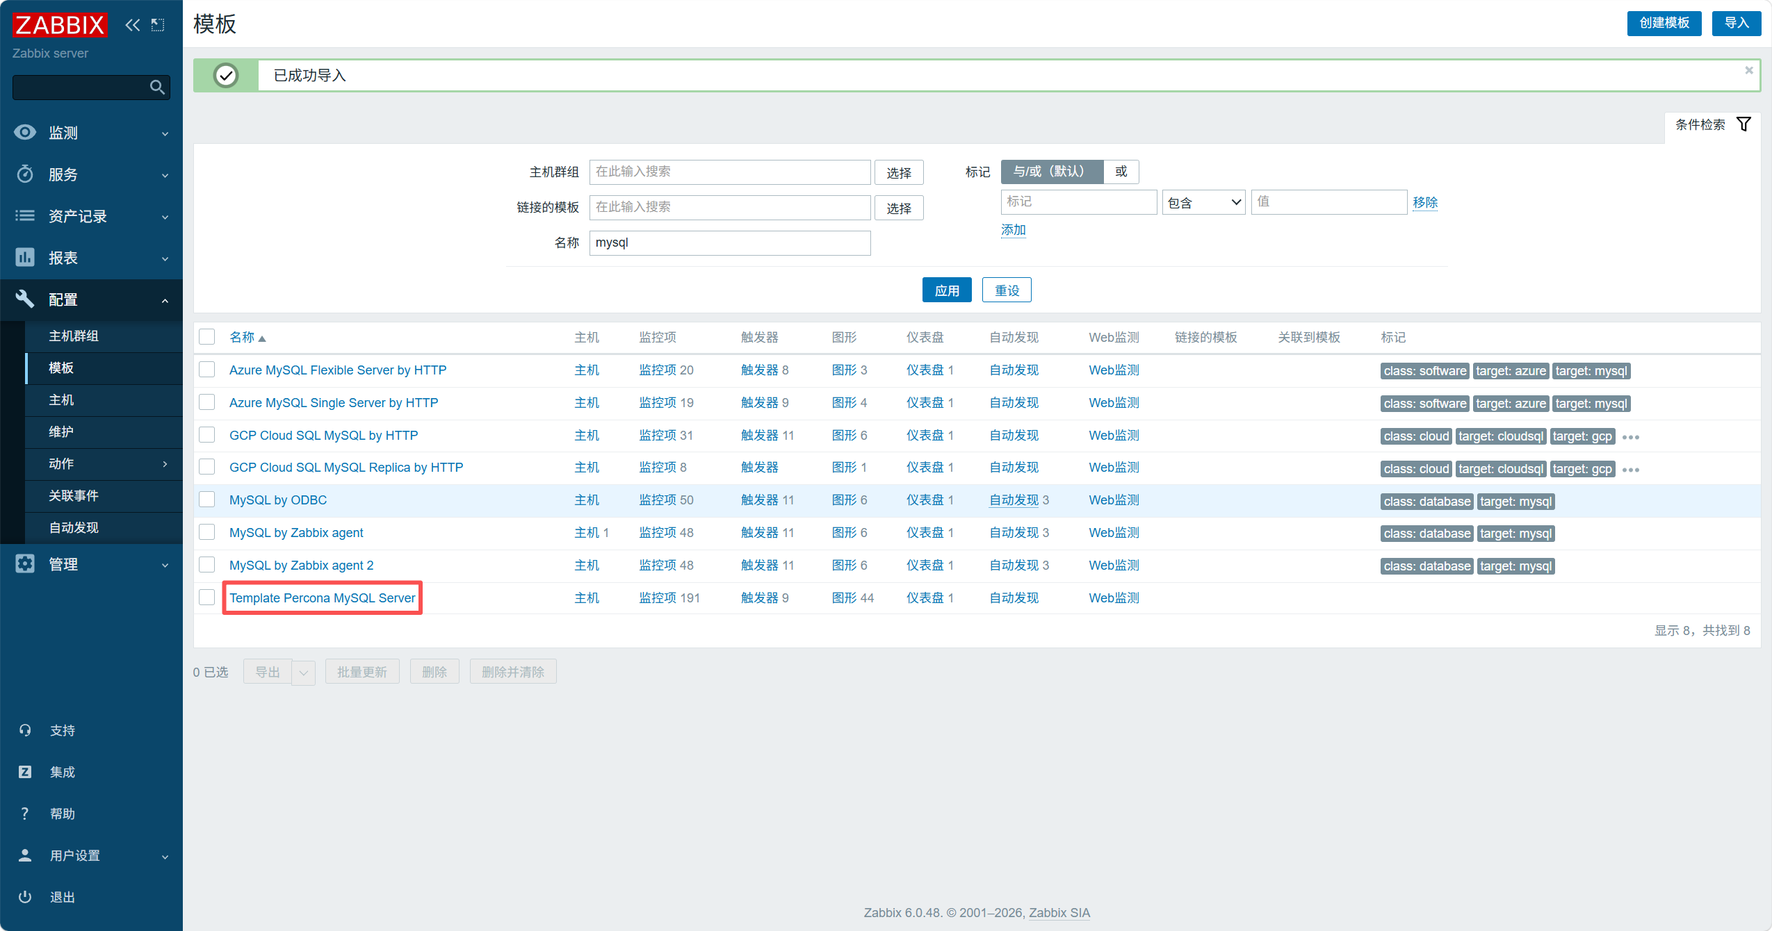1772x931 pixels.
Task: Click the 应用 filter button
Action: click(947, 290)
